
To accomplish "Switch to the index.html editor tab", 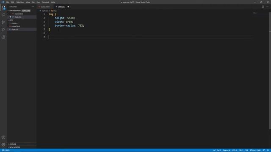I will coord(45,7).
